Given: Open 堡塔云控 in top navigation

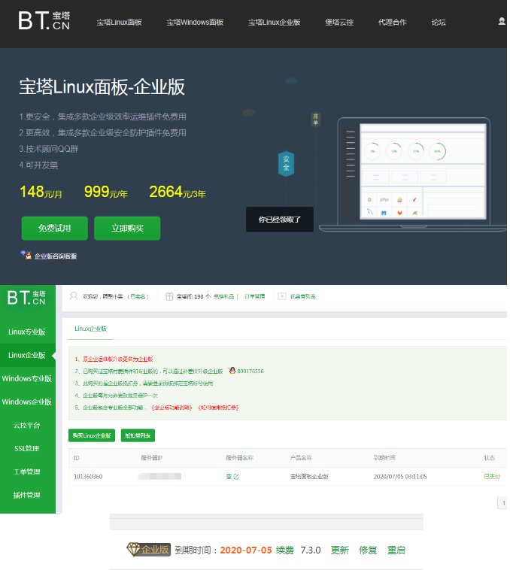Looking at the screenshot, I should point(339,22).
